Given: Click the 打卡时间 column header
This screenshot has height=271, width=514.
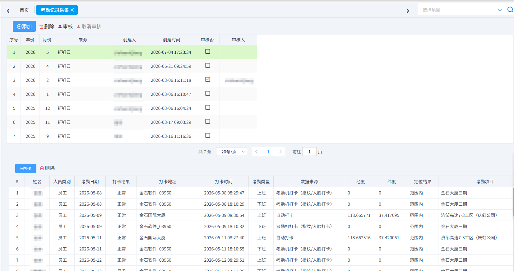Looking at the screenshot, I should coord(224,182).
